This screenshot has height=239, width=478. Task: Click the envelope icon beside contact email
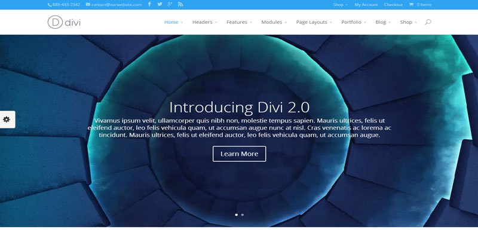coord(88,4)
